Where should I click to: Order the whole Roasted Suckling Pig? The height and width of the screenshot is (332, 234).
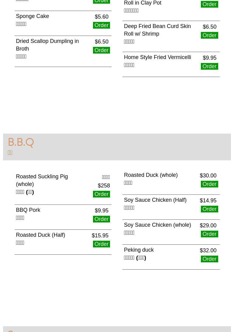(101, 194)
